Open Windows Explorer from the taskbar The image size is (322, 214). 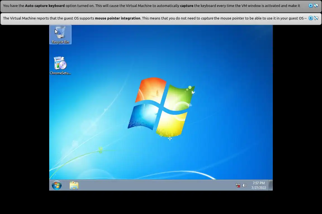pos(74,185)
